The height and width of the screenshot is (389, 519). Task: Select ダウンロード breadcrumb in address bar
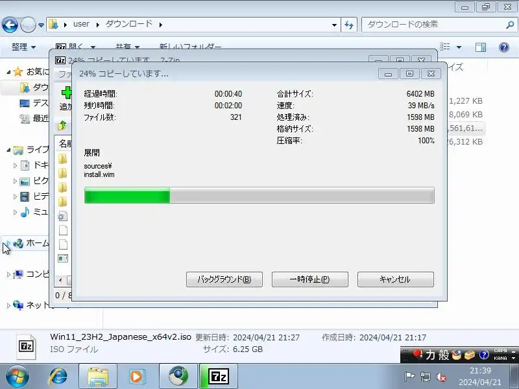click(x=129, y=24)
